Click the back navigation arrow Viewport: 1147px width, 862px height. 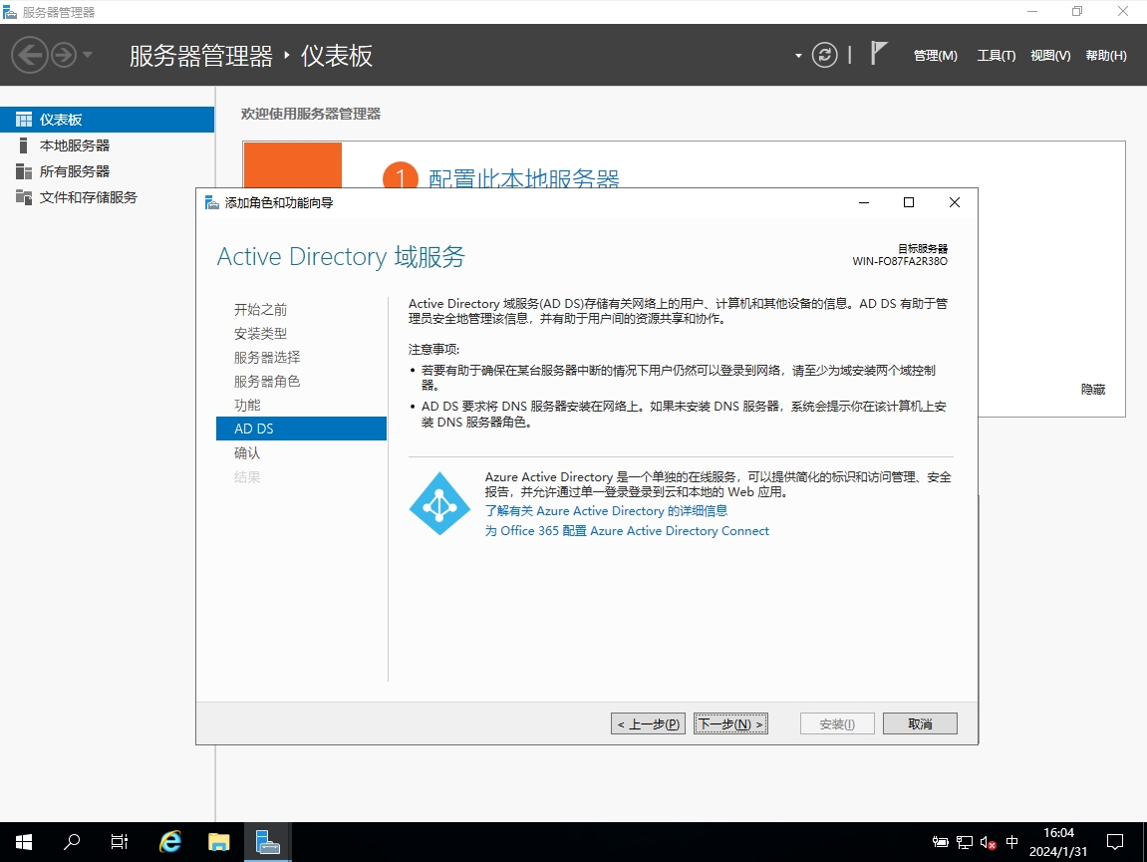(x=30, y=55)
